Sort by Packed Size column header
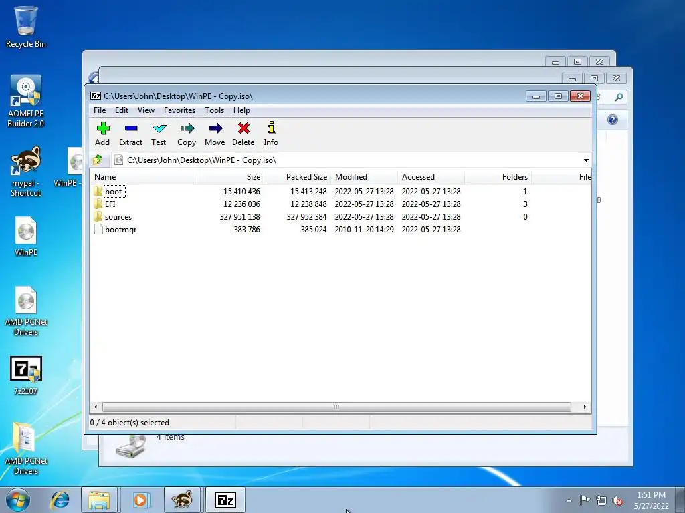The height and width of the screenshot is (513, 685). coord(297,177)
